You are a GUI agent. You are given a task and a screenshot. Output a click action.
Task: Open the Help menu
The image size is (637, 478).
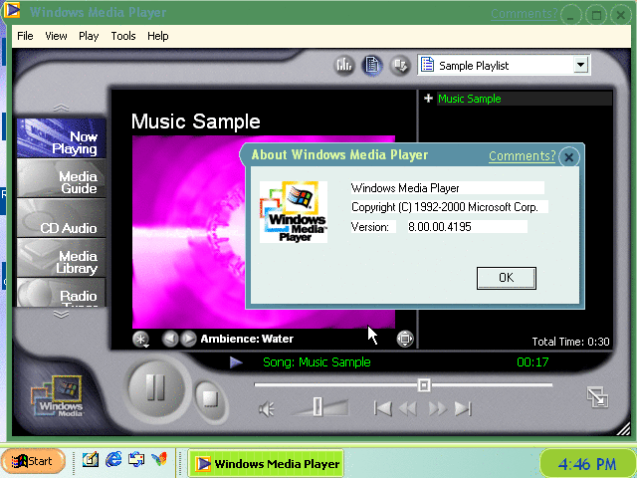[x=157, y=36]
